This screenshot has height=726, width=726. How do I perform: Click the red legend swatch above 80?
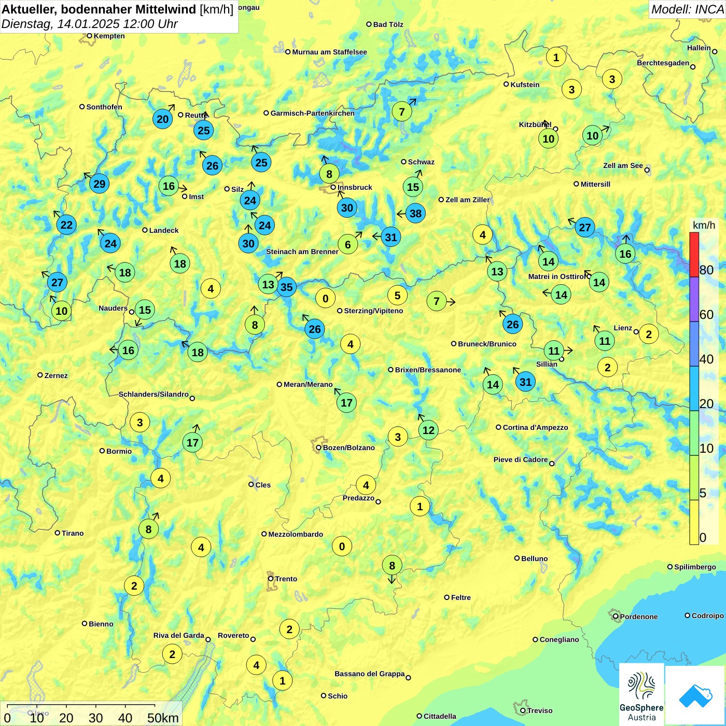[694, 255]
